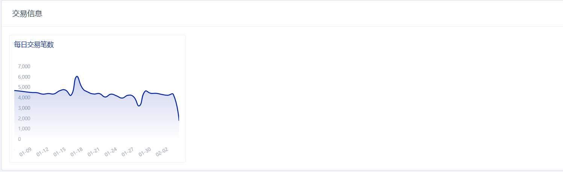The height and width of the screenshot is (172, 563).
Task: Click the 1,000 y-axis label
Action: click(x=24, y=129)
